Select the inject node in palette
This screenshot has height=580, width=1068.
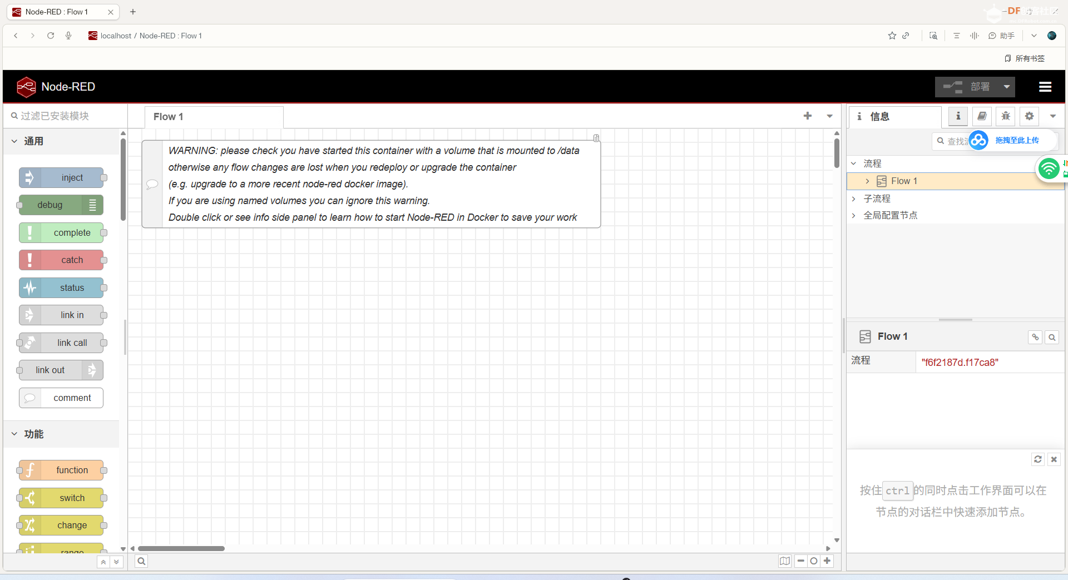pos(61,178)
